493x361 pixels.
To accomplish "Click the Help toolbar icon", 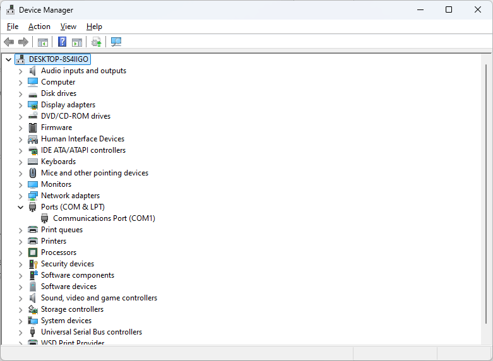I will pyautogui.click(x=62, y=42).
